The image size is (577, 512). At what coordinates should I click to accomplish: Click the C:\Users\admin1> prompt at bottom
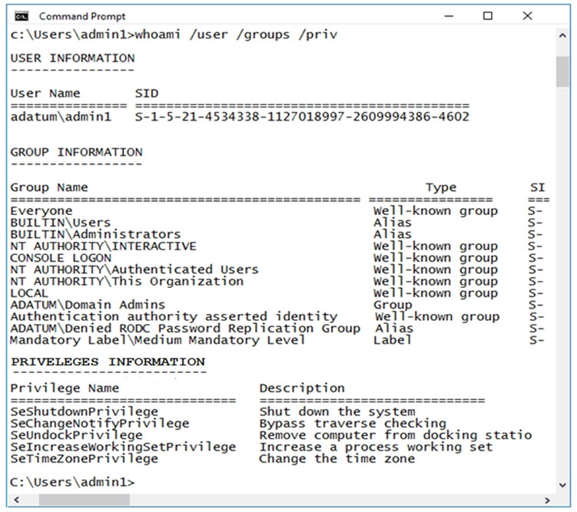coord(72,482)
